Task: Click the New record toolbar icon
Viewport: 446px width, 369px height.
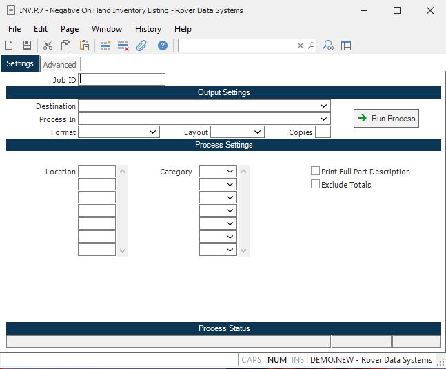Action: click(x=9, y=46)
